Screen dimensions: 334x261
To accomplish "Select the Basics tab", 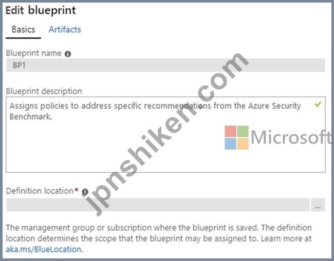I will pos(23,30).
